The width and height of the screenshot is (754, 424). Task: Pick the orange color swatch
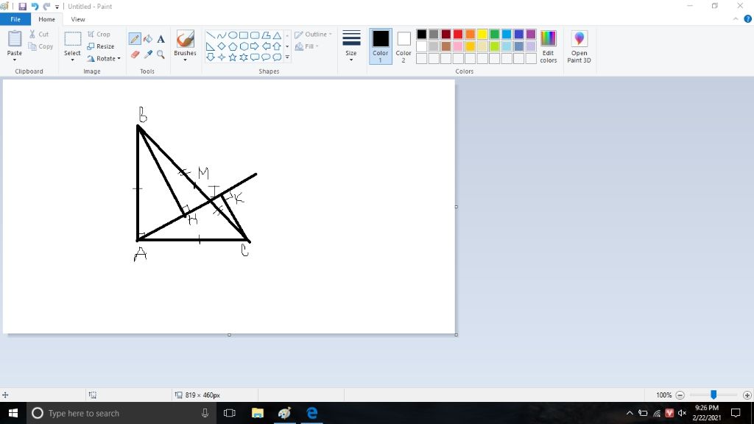pos(471,34)
